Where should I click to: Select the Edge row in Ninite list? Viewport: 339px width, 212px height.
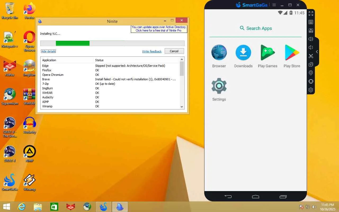(x=110, y=66)
